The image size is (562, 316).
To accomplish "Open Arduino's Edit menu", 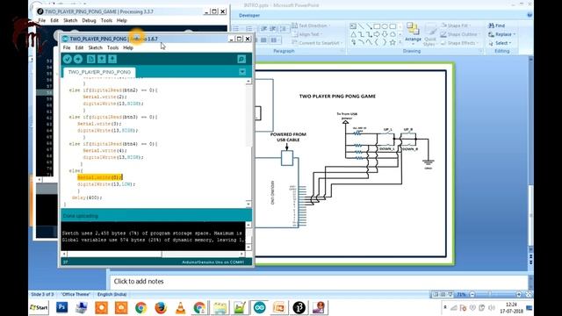I will click(x=79, y=47).
